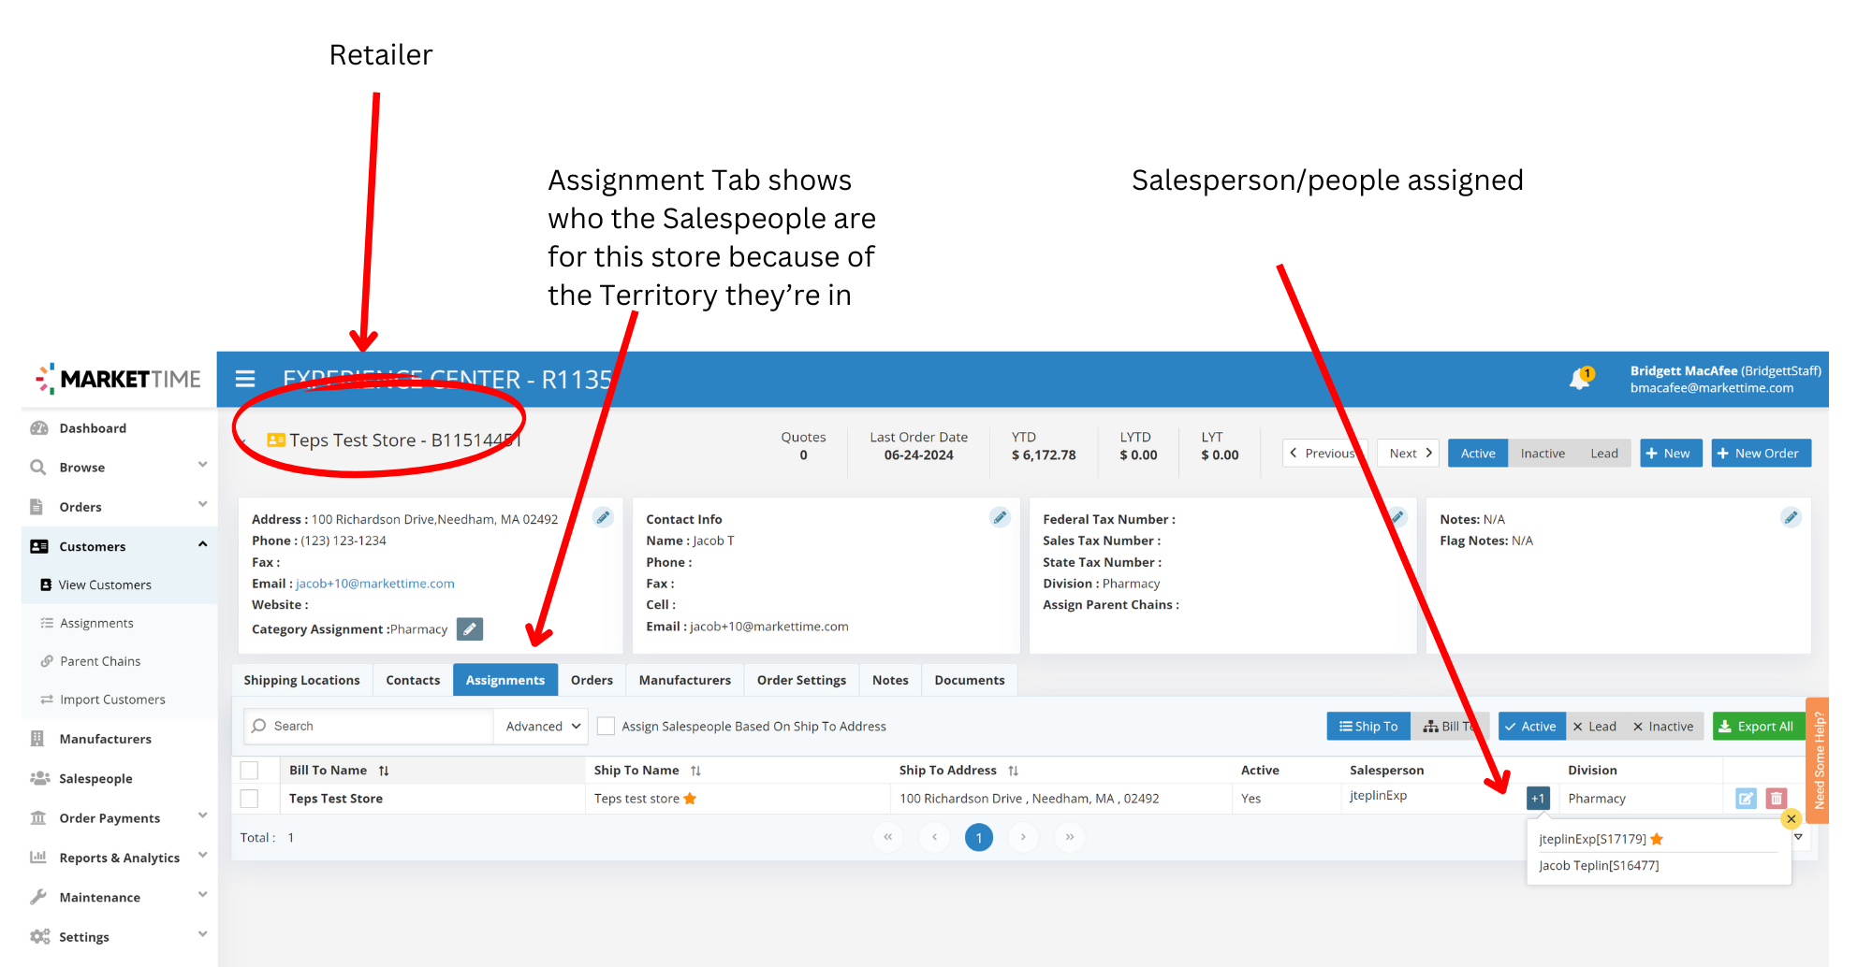The width and height of the screenshot is (1872, 967).
Task: Go to next page arrow in pagination
Action: (x=1023, y=837)
